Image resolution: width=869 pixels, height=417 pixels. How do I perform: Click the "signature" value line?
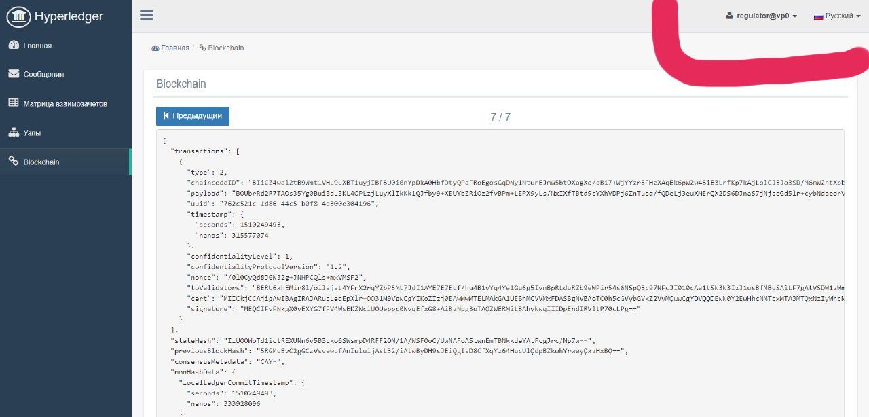coord(413,309)
